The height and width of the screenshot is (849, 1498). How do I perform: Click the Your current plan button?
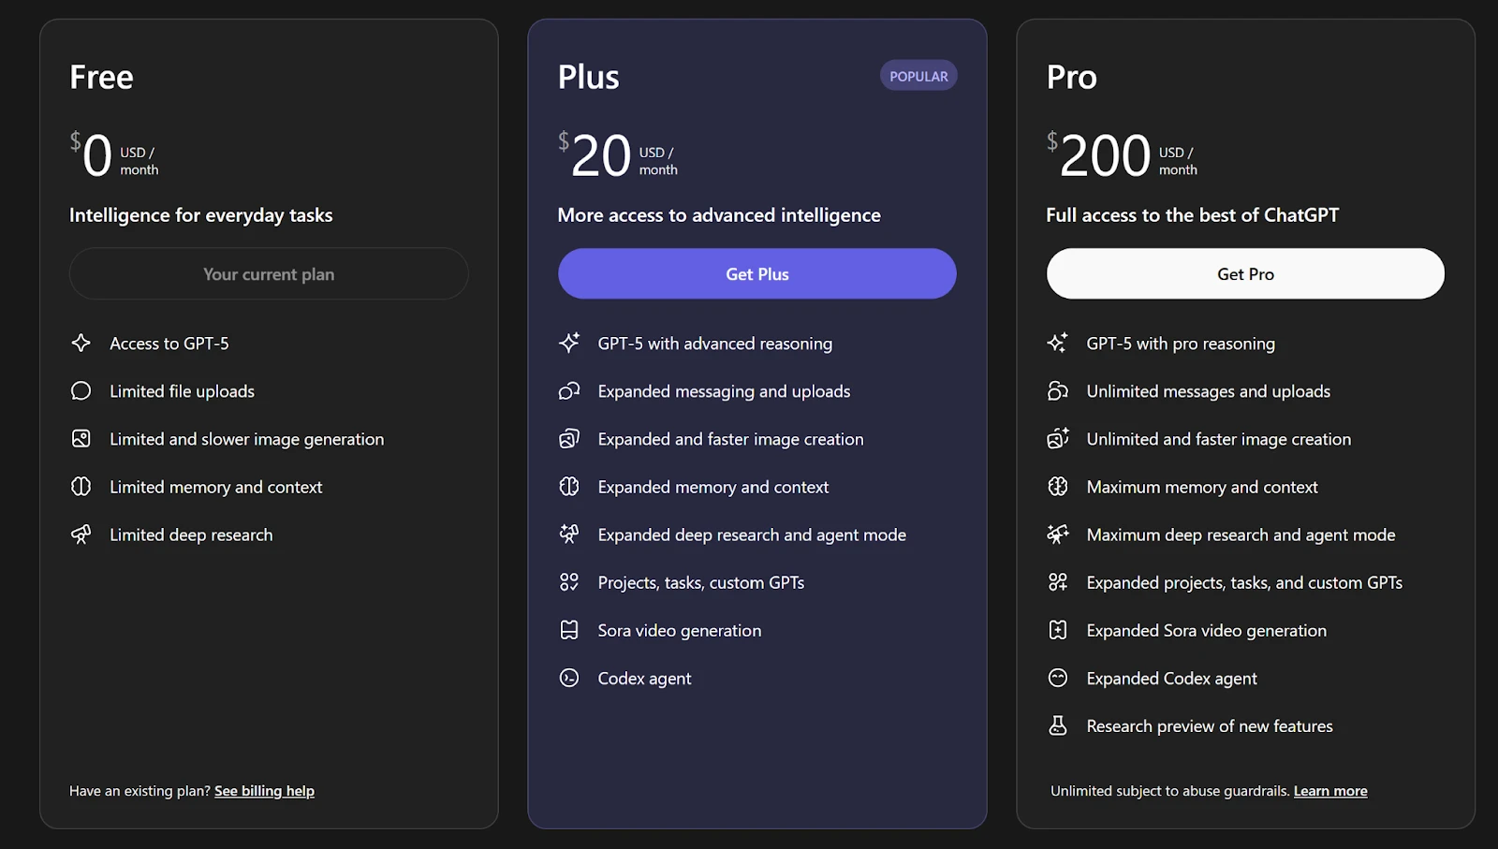point(269,274)
